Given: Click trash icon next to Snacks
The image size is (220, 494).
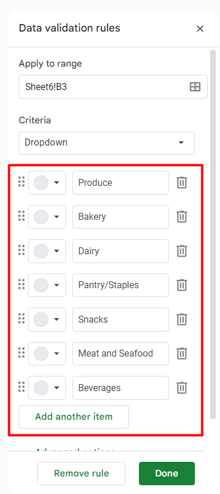Looking at the screenshot, I should (181, 319).
